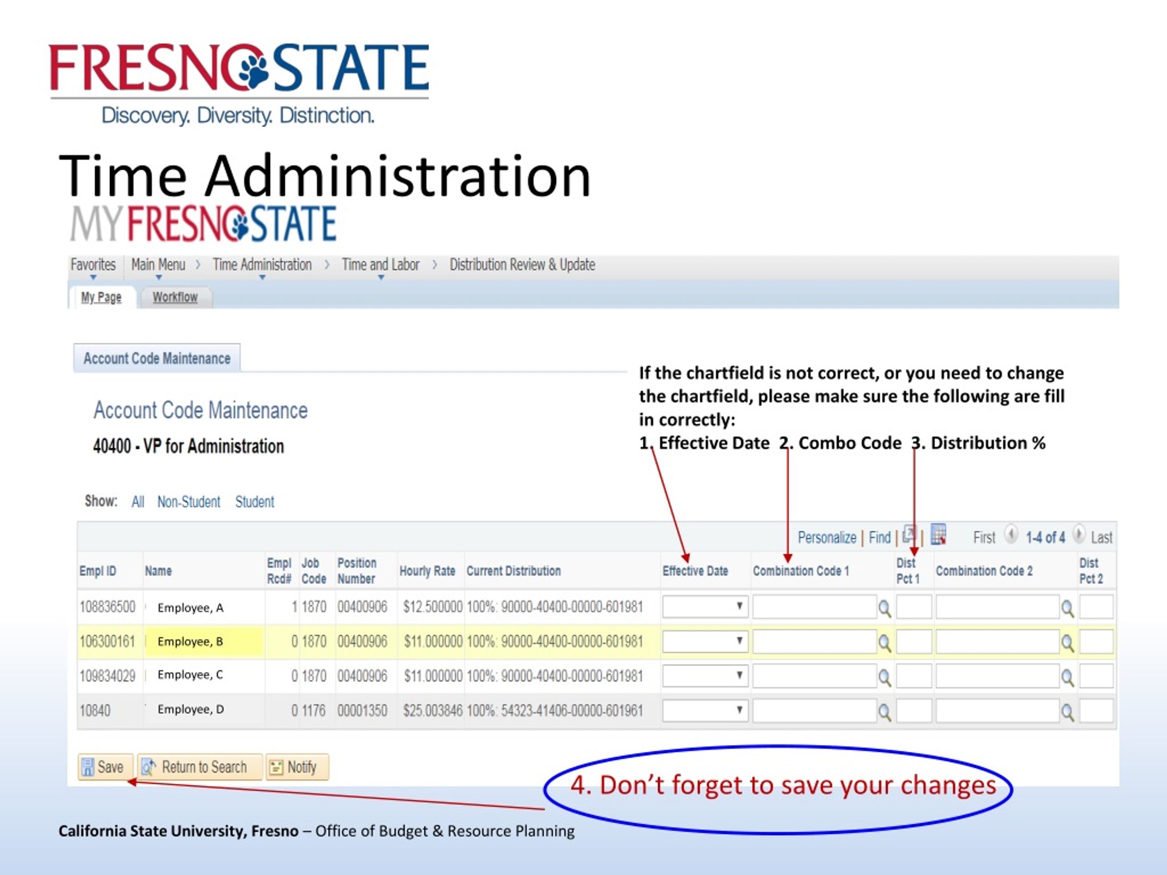Click Combination Code 1 field for Employee, D
Viewport: 1167px width, 875px height.
815,710
